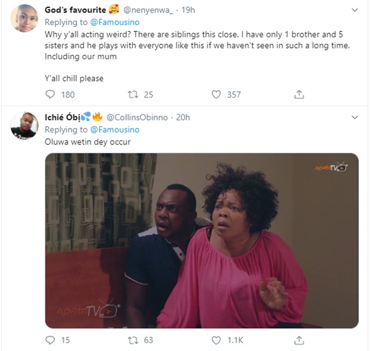Like the tweet with 1.1K likes
Image resolution: width=372 pixels, height=351 pixels.
tap(217, 340)
